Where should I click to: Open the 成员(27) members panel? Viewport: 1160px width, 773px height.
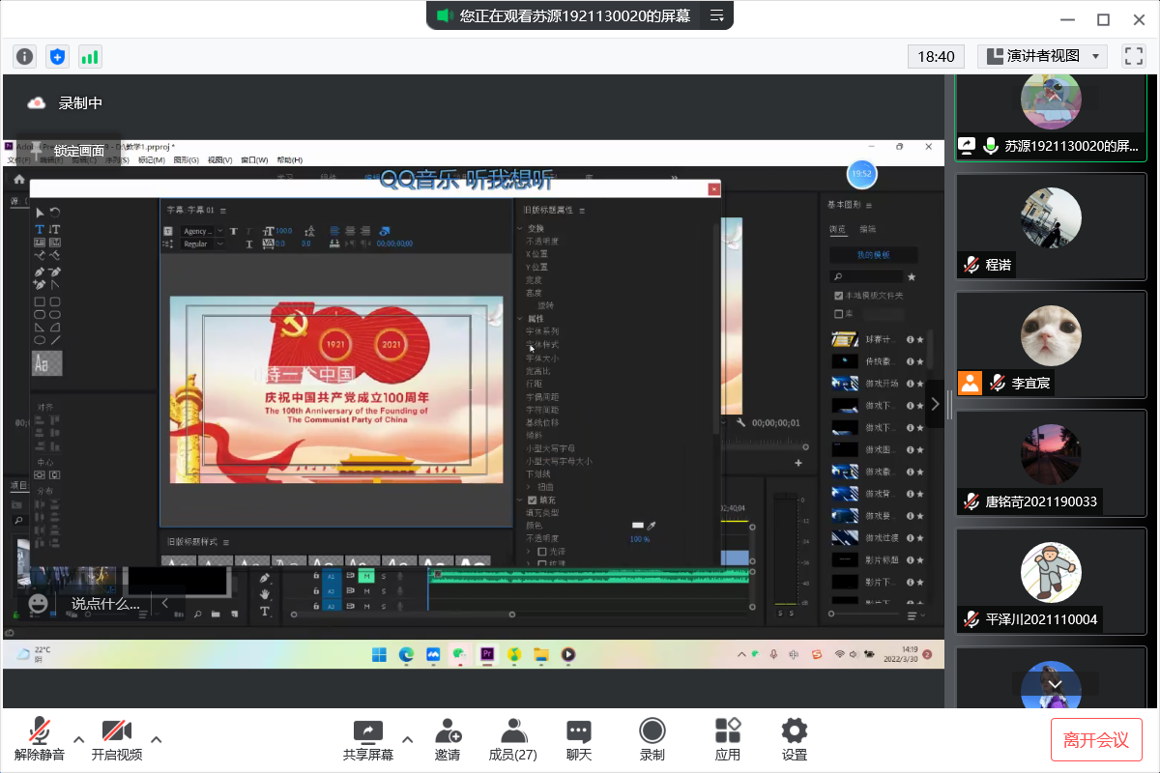(x=513, y=739)
